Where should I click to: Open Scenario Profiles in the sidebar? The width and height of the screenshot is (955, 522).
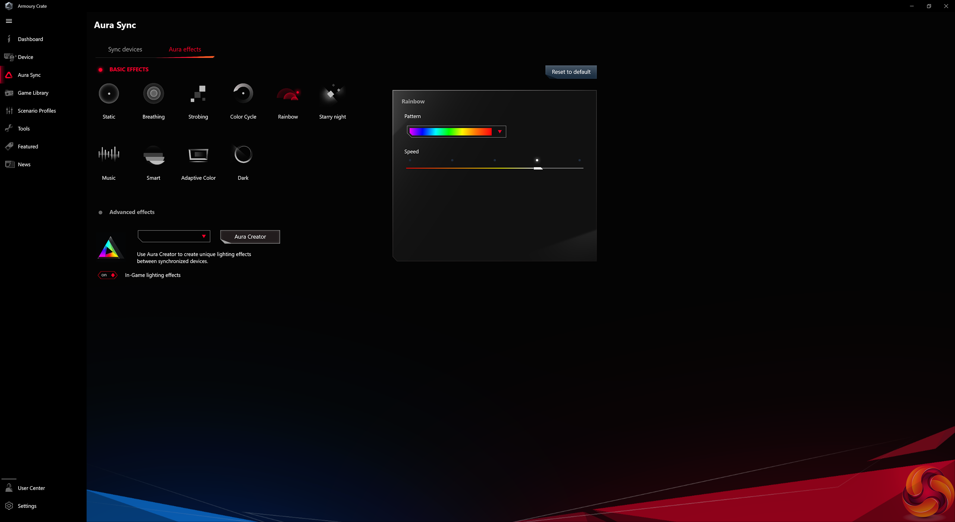tap(37, 111)
